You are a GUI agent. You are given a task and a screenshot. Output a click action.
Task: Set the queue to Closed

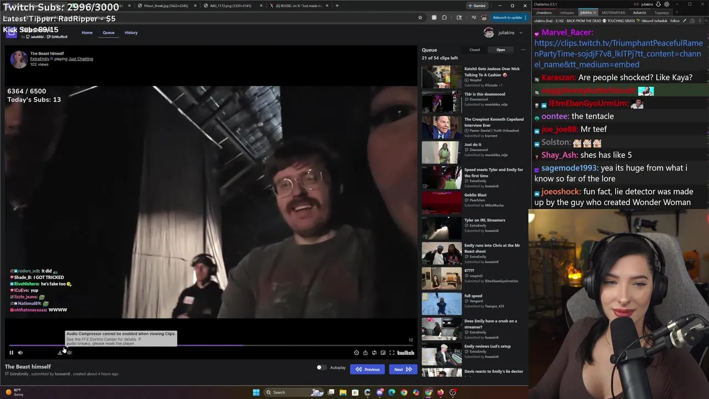tap(475, 50)
